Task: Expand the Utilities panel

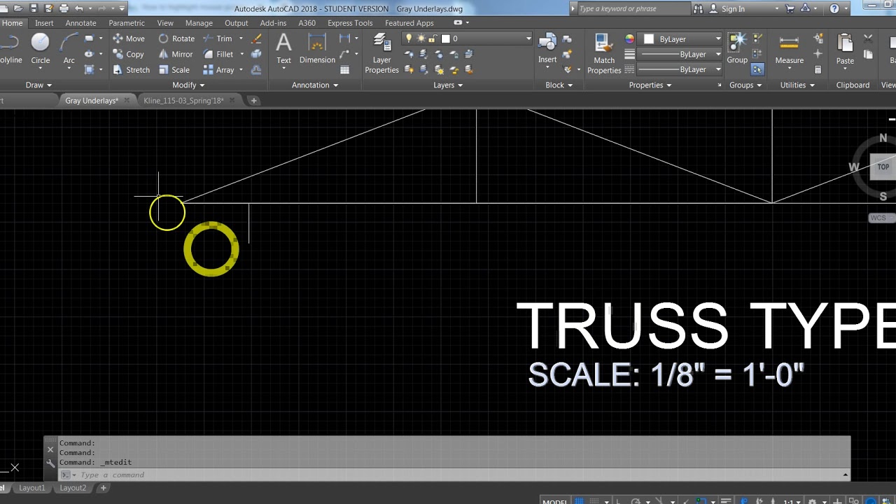Action: click(797, 85)
